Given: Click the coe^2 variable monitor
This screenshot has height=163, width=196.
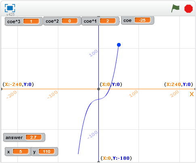Looking at the screenshot, I should pyautogui.click(x=62, y=21).
